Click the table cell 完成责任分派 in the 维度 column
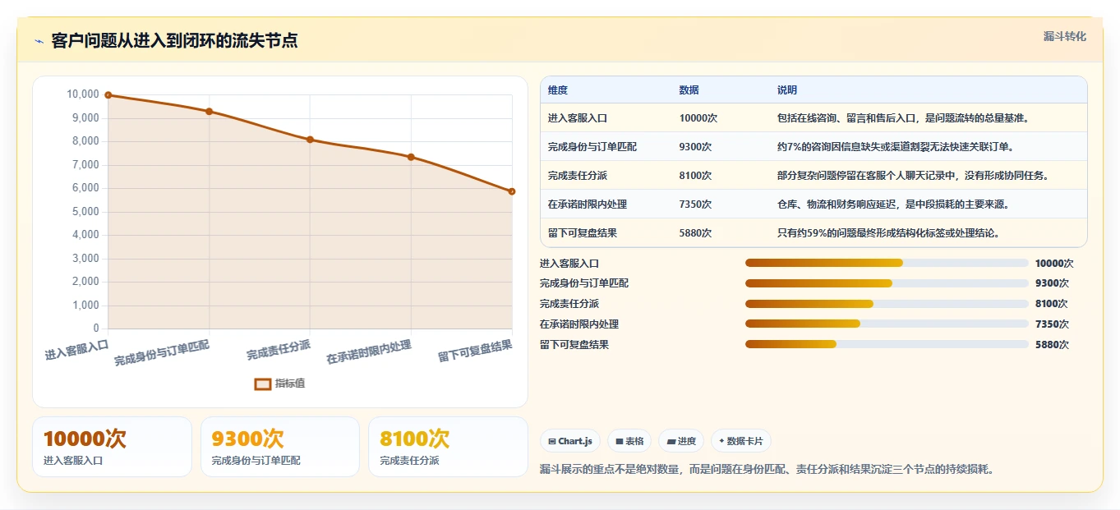This screenshot has height=510, width=1120. (x=578, y=176)
